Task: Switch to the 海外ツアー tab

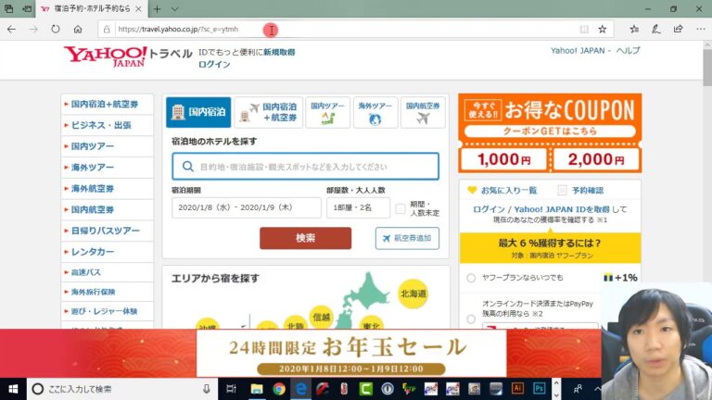Action: (375, 112)
